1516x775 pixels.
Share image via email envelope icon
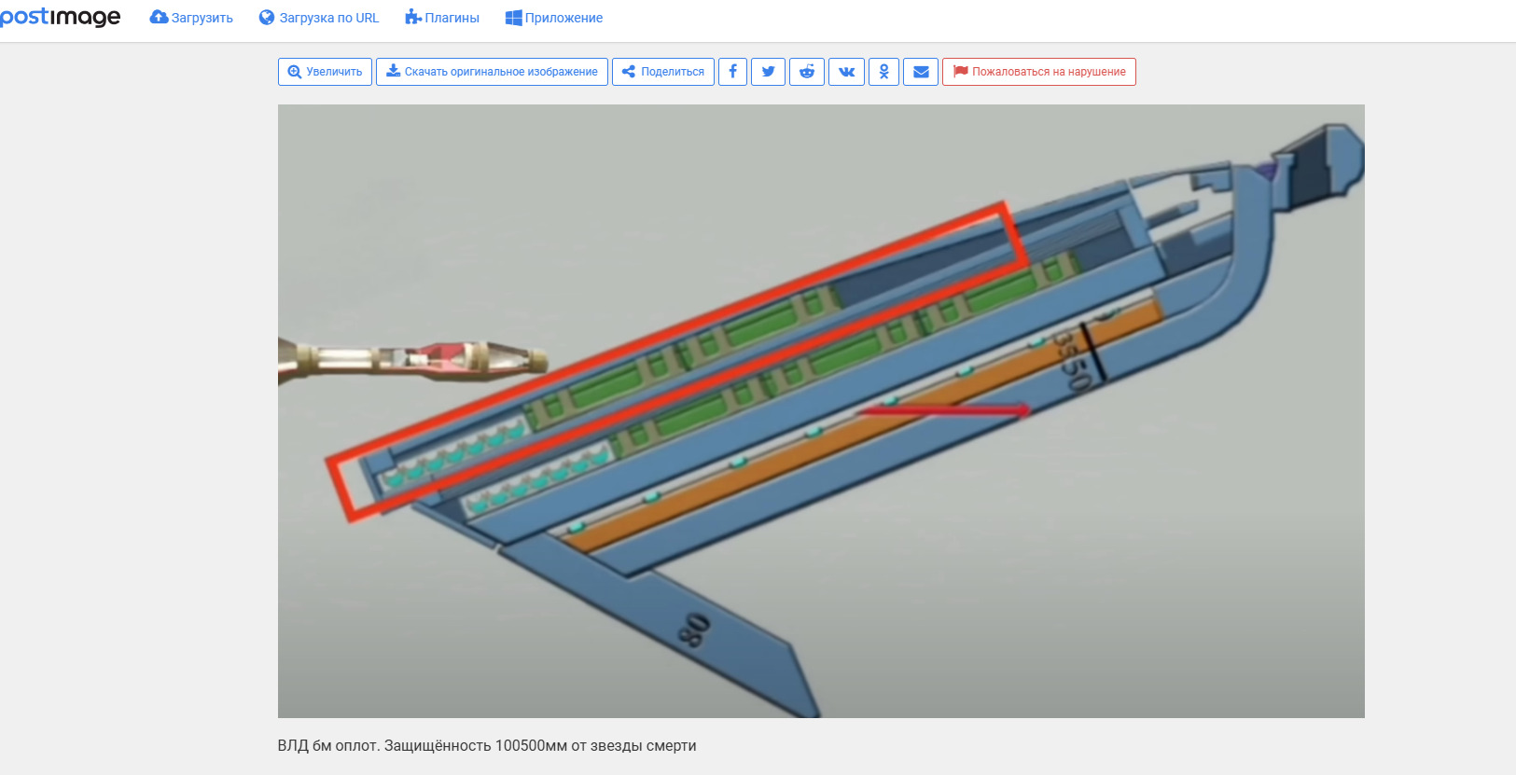tap(920, 72)
